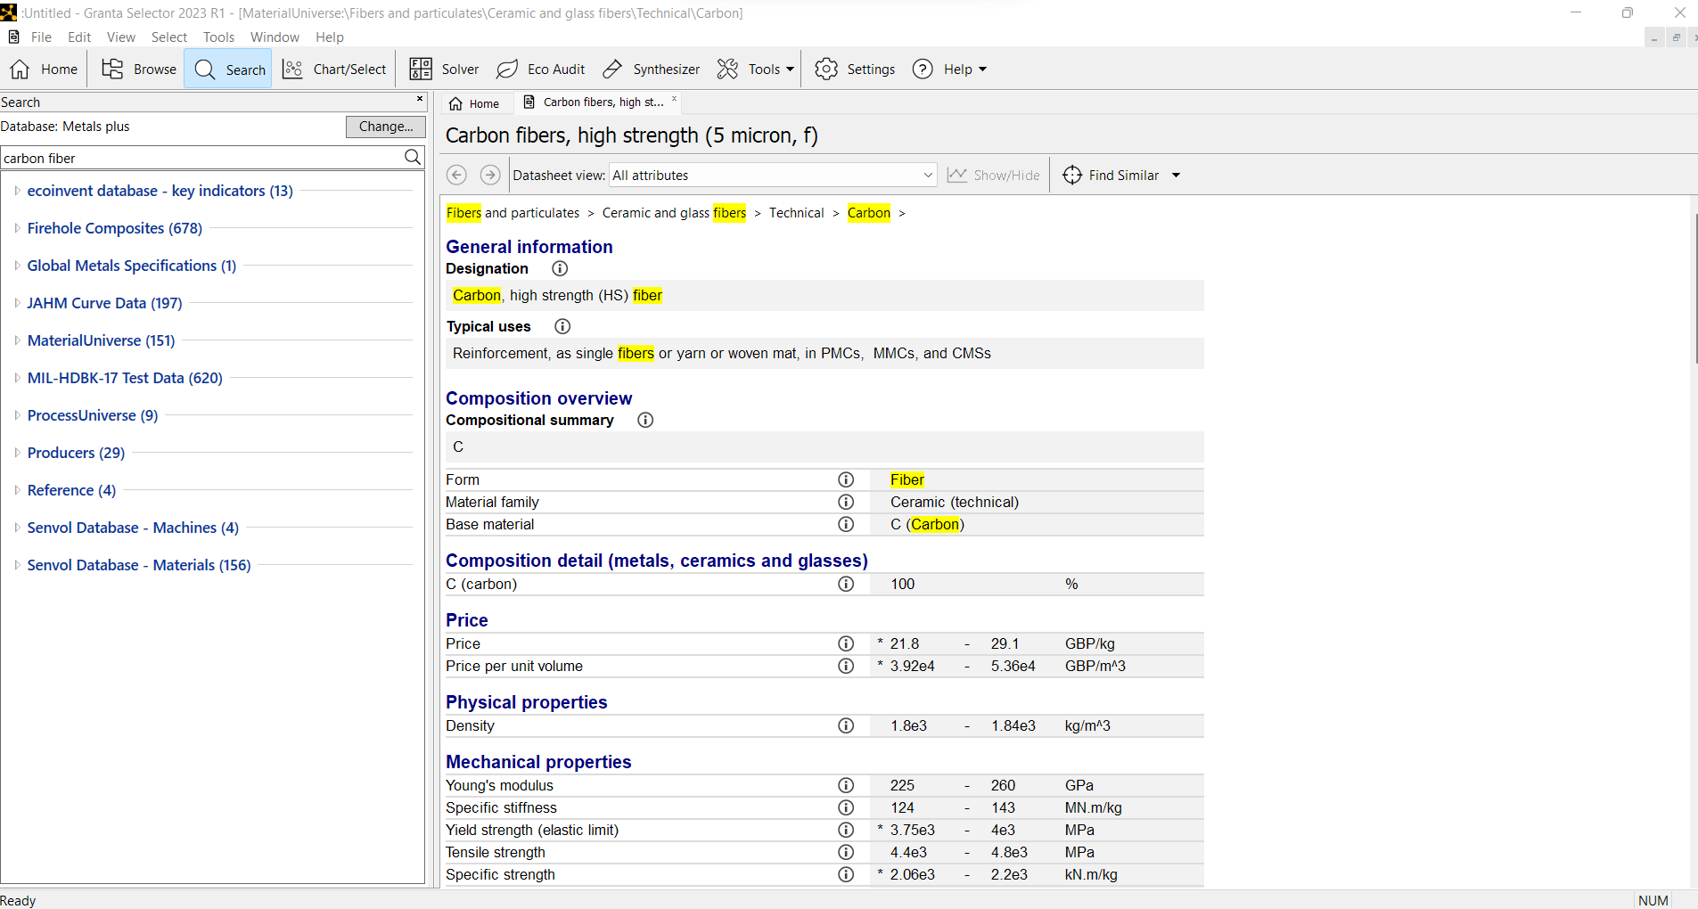This screenshot has width=1698, height=909.
Task: Click in the carbon fiber search field
Action: pyautogui.click(x=201, y=158)
